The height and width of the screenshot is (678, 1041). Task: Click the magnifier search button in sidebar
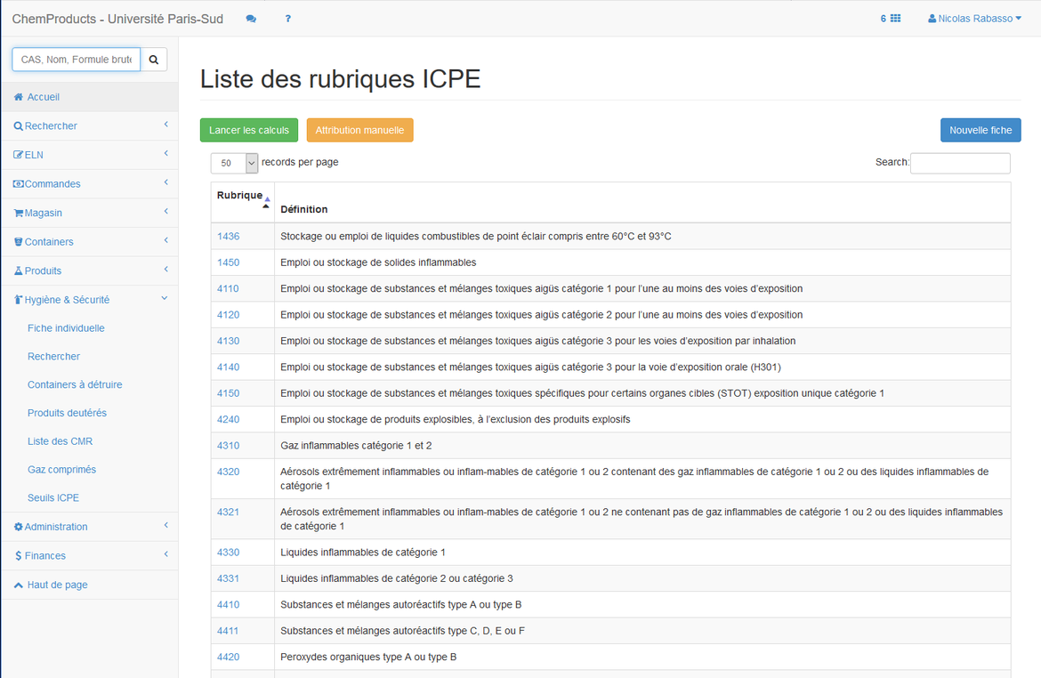tap(153, 60)
